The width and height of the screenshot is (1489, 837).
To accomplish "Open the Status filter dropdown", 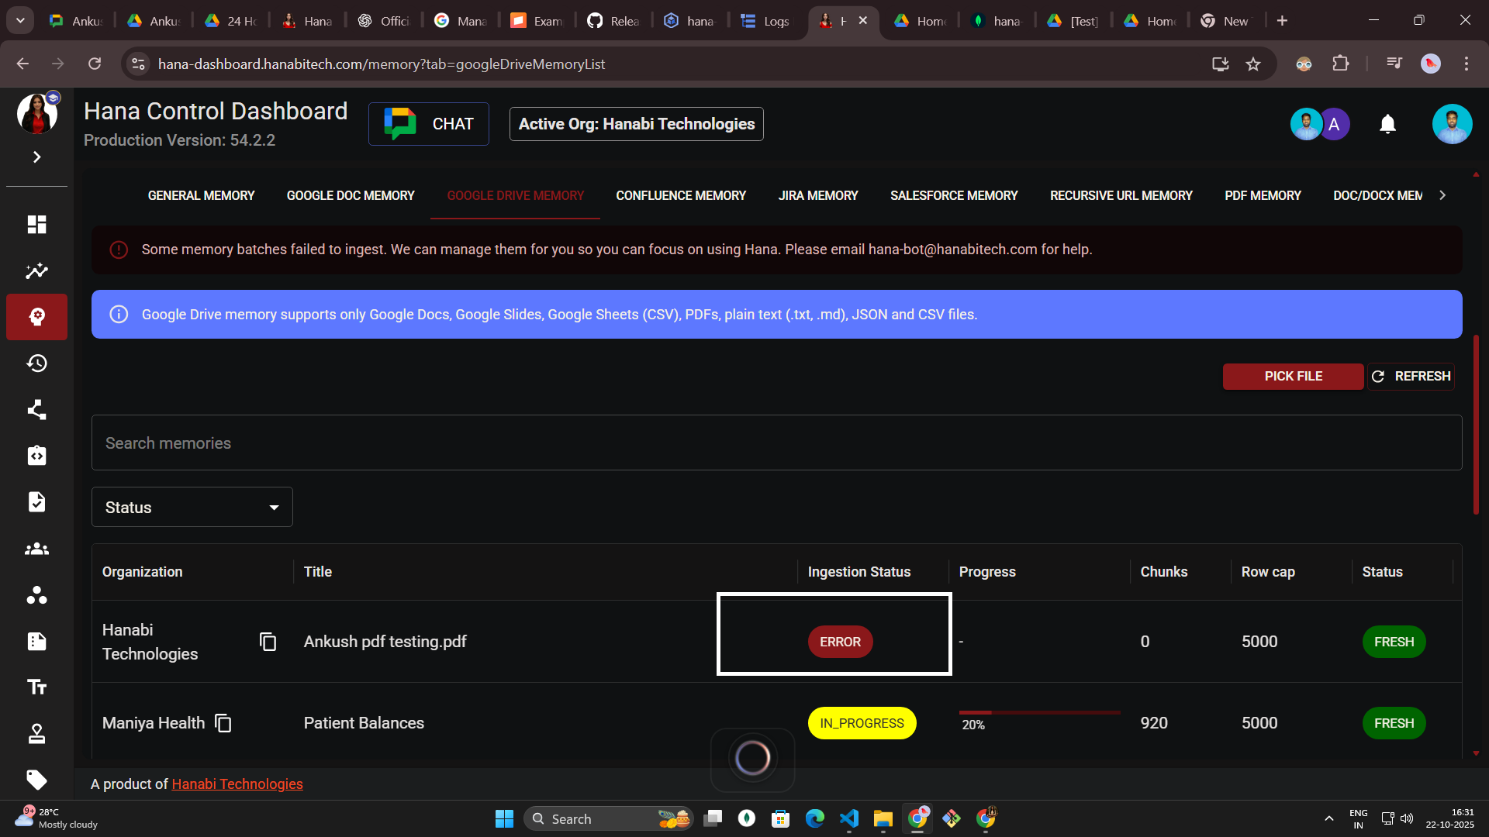I will coord(192,508).
